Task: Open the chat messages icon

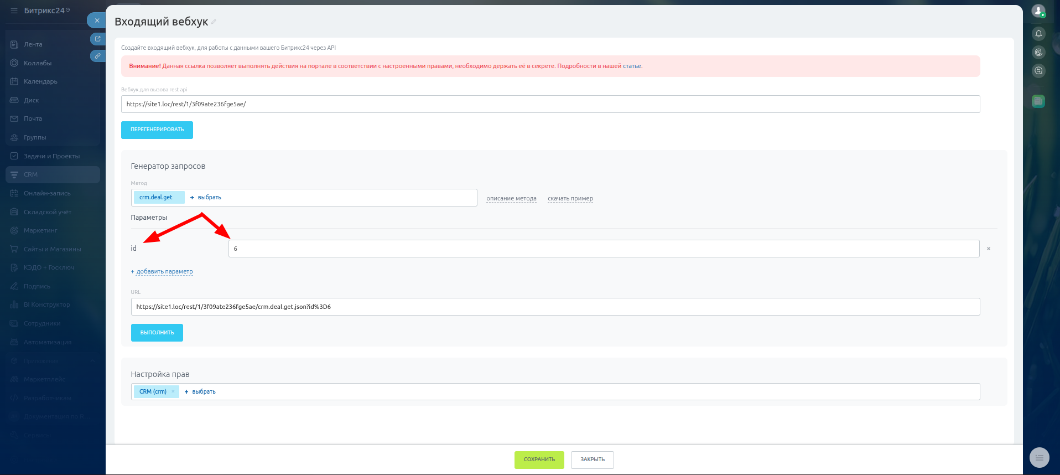Action: coord(1038,71)
